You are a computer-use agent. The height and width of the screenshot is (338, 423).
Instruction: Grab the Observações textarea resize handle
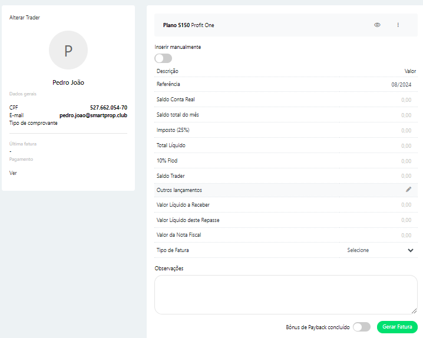[414, 311]
